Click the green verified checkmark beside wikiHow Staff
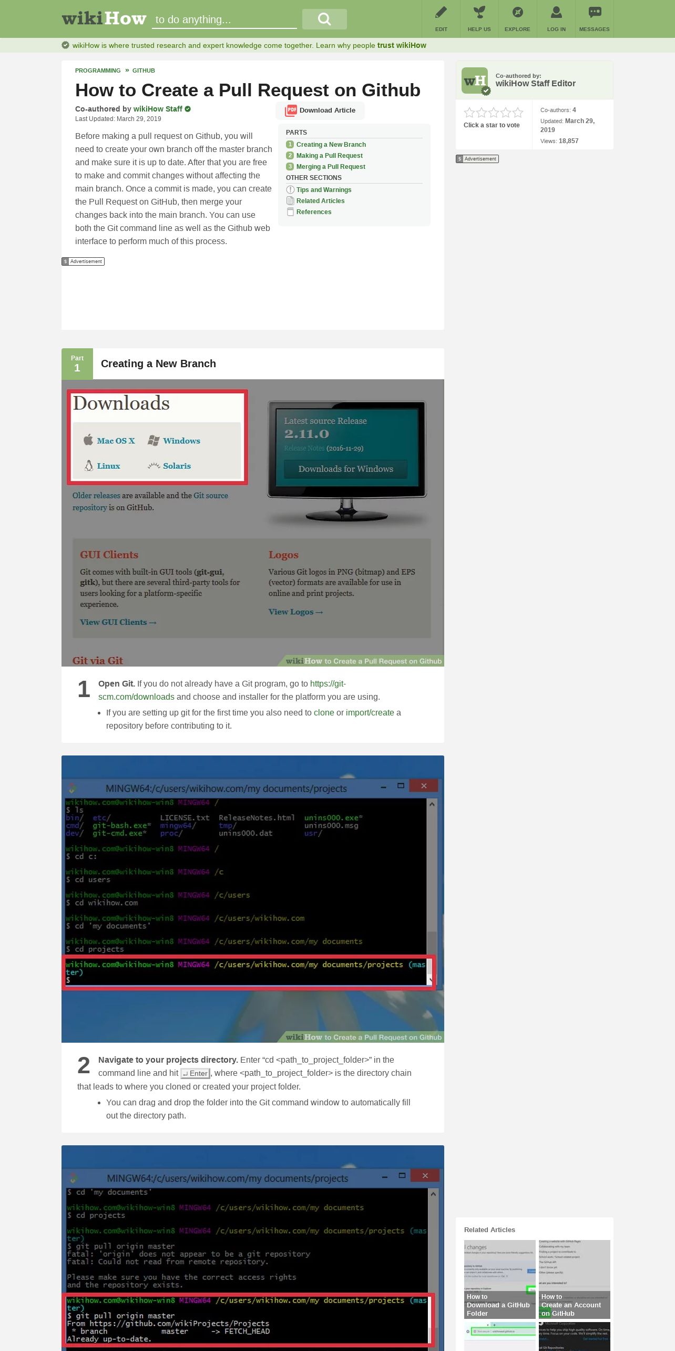 click(x=188, y=109)
